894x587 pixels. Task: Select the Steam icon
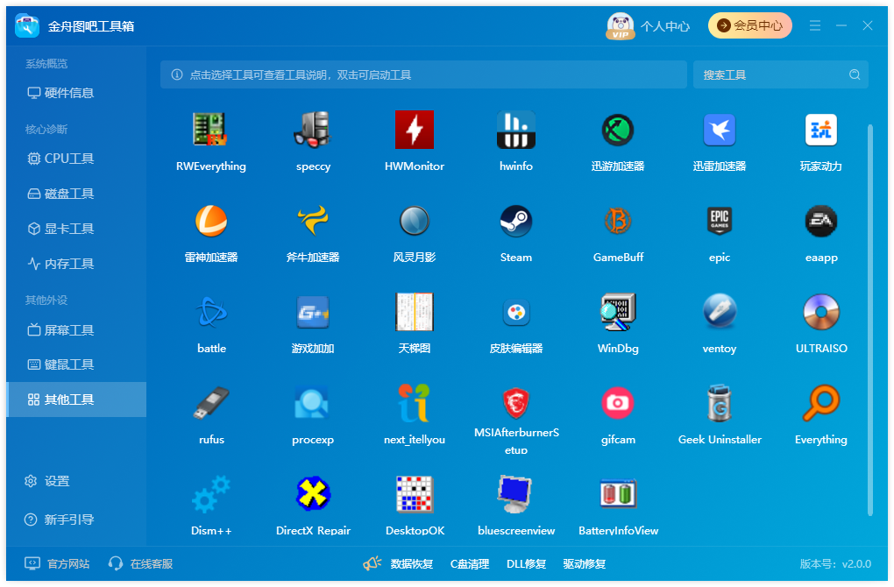point(516,221)
